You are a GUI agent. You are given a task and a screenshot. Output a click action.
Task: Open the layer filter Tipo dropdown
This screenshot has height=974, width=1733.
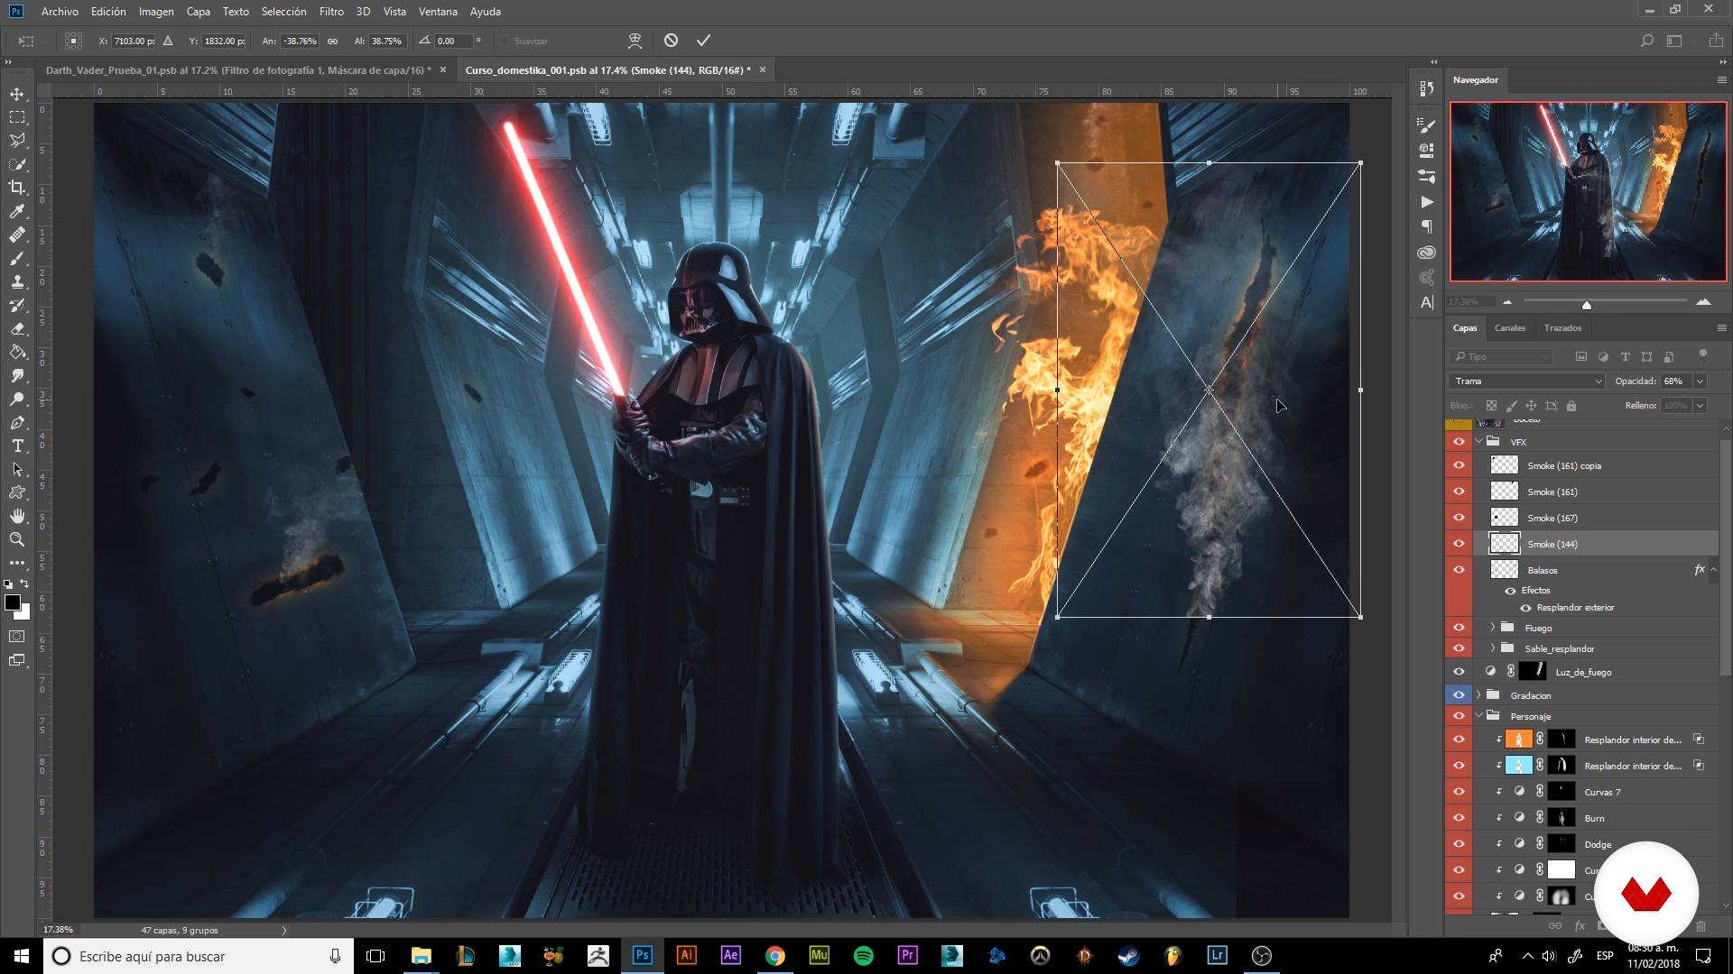[1501, 356]
